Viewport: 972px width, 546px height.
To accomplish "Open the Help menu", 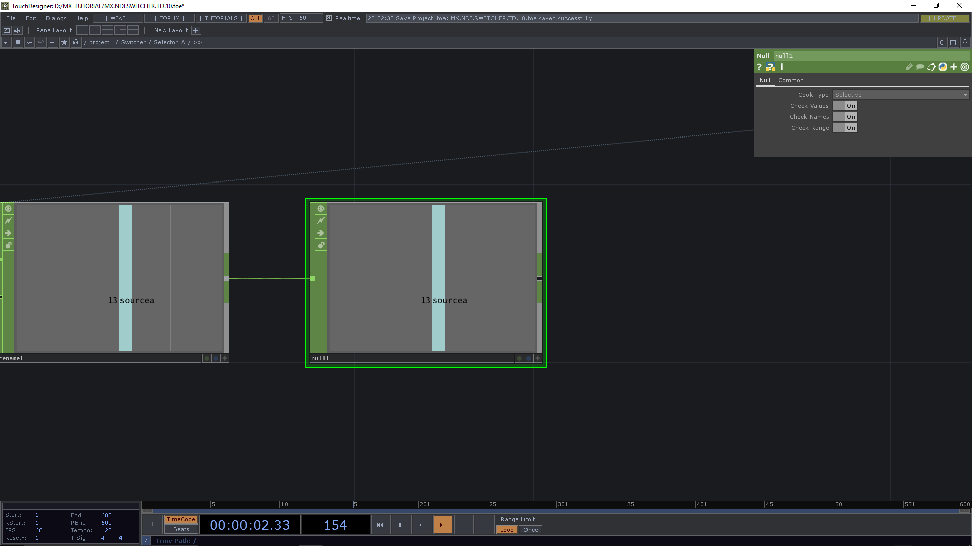I will pyautogui.click(x=82, y=18).
